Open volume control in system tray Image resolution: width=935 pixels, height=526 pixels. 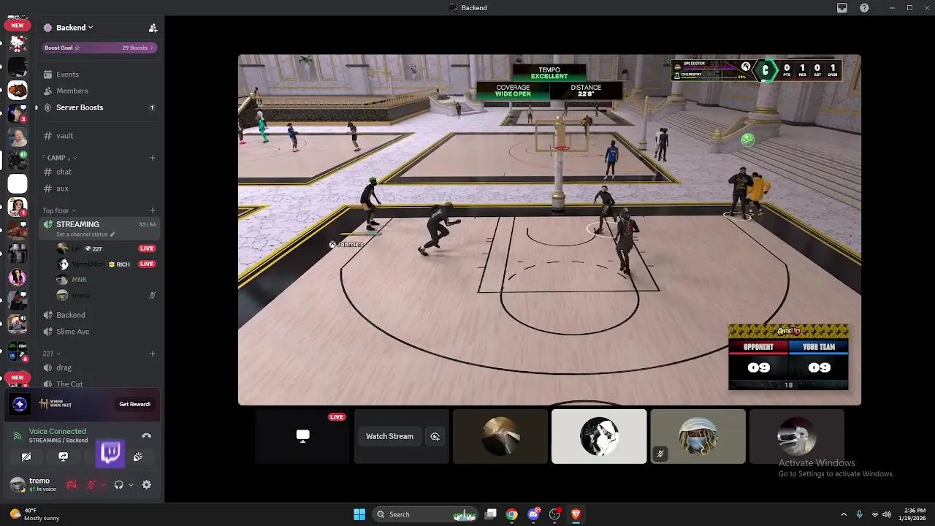888,514
